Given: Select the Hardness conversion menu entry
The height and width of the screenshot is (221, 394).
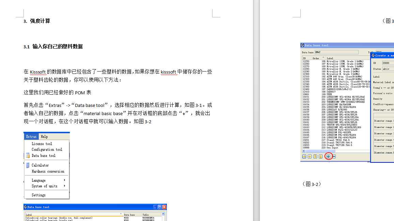Looking at the screenshot, I should 48,171.
